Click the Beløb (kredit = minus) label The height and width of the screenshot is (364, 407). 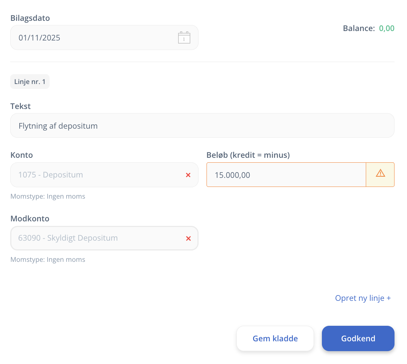248,155
